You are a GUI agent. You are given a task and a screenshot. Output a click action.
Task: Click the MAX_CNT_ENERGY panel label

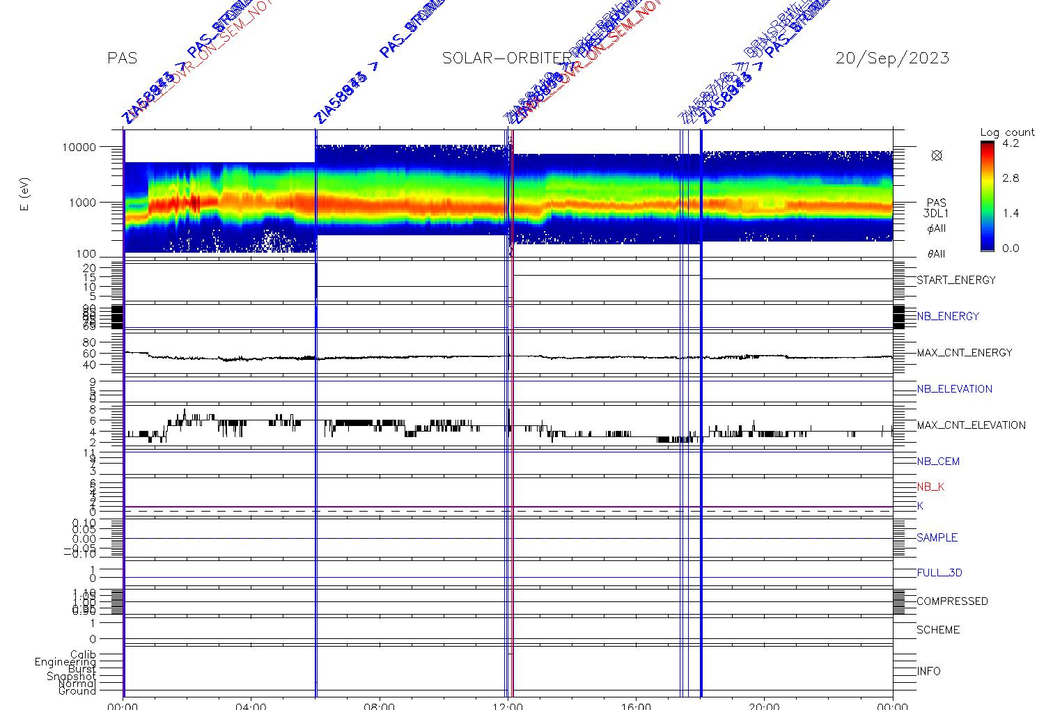(965, 352)
